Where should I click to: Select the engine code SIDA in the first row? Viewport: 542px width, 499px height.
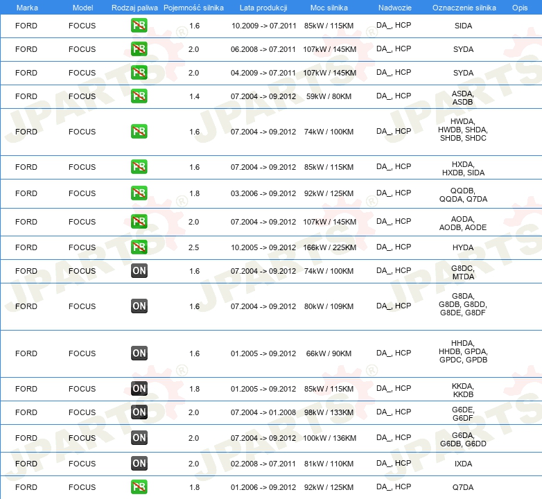[463, 26]
